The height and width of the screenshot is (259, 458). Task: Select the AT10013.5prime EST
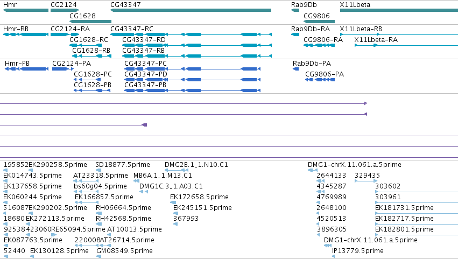110,235
